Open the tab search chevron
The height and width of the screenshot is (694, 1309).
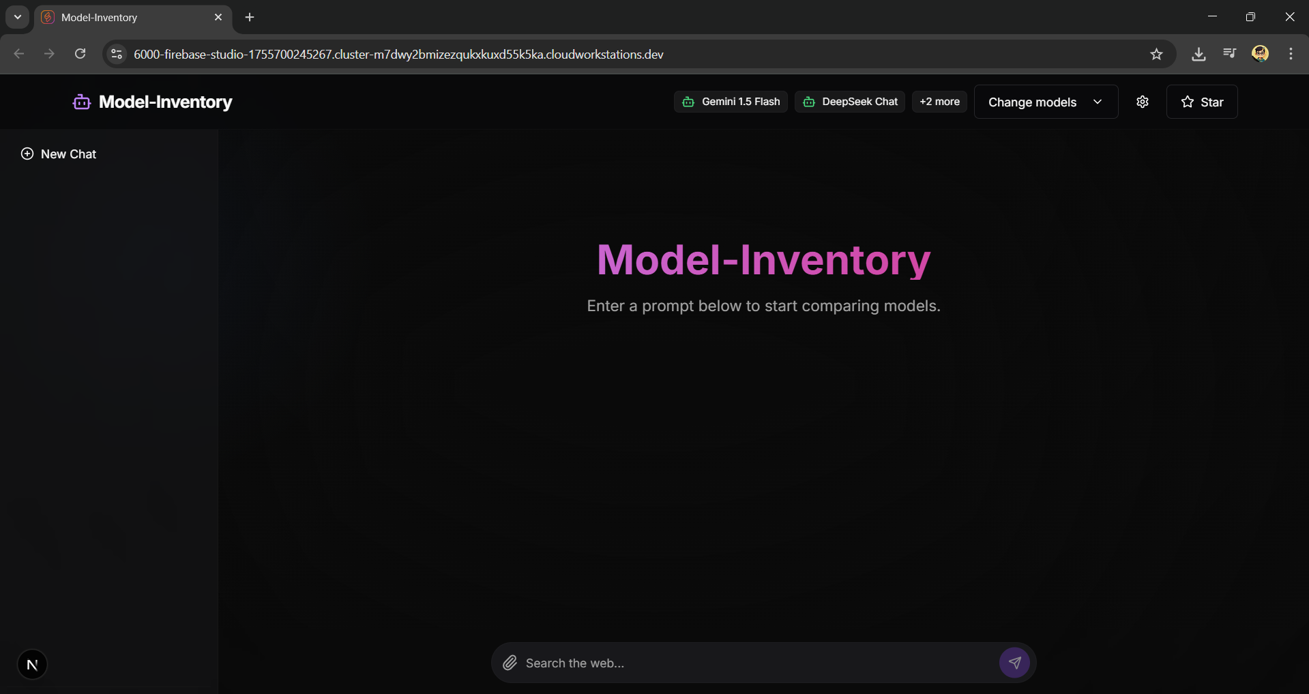pyautogui.click(x=17, y=17)
